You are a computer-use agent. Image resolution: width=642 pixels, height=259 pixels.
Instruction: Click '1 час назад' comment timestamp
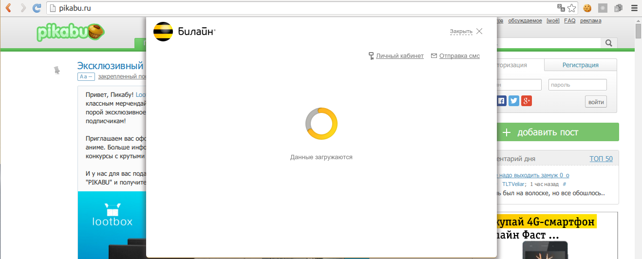[x=544, y=184]
